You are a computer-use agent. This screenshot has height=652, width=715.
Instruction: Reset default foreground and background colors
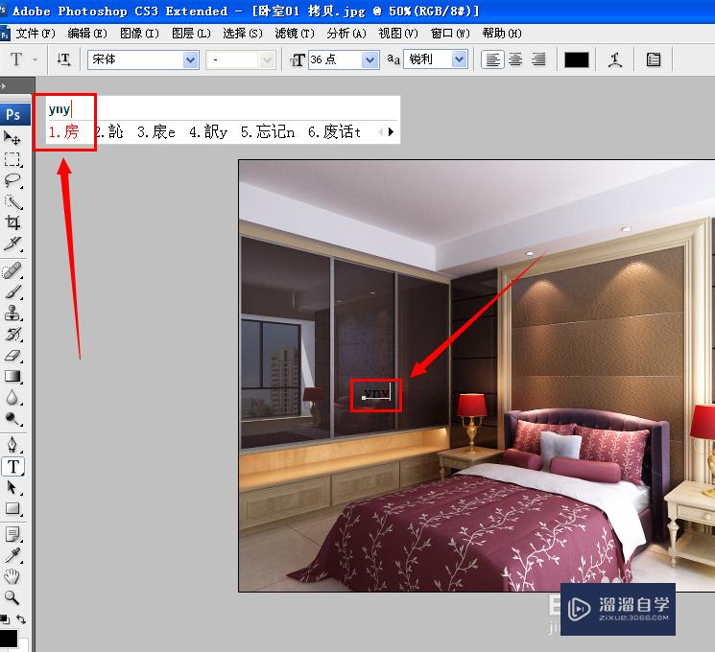click(x=5, y=619)
